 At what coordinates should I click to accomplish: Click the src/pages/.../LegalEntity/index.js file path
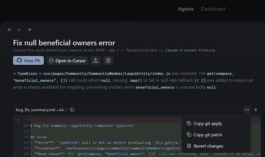tap(107, 74)
